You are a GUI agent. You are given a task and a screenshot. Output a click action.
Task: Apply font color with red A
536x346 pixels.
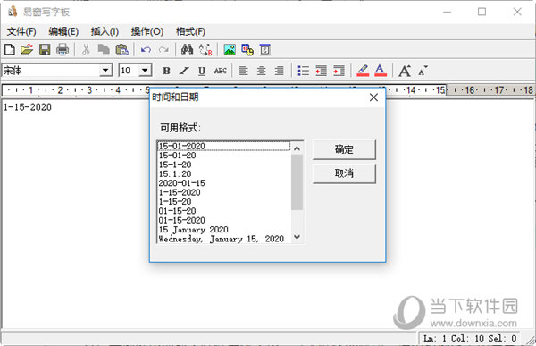[x=381, y=71]
